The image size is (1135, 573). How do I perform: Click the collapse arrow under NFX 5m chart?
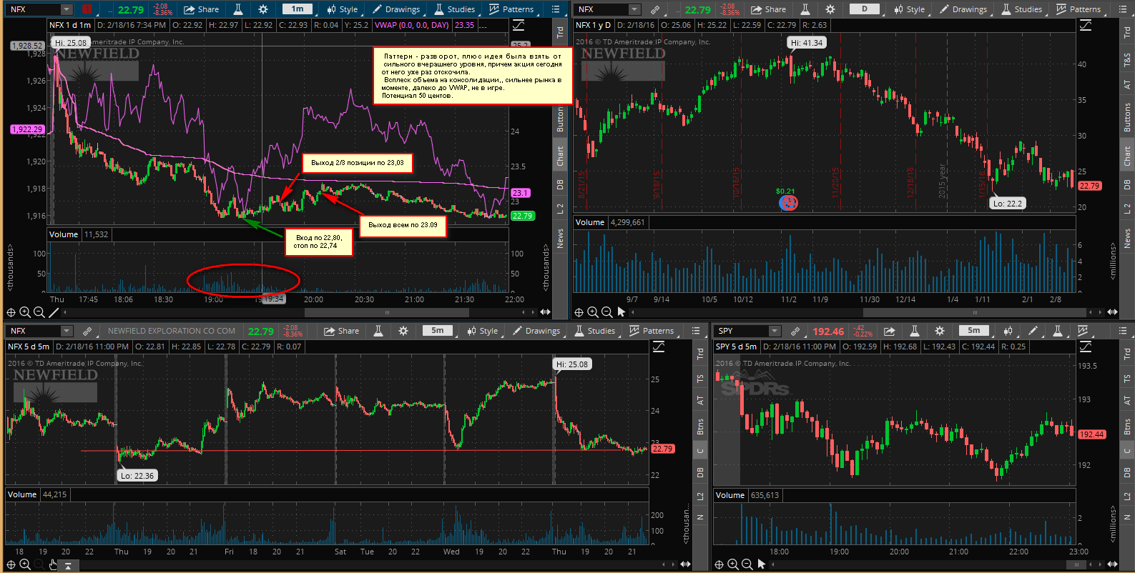[x=68, y=565]
